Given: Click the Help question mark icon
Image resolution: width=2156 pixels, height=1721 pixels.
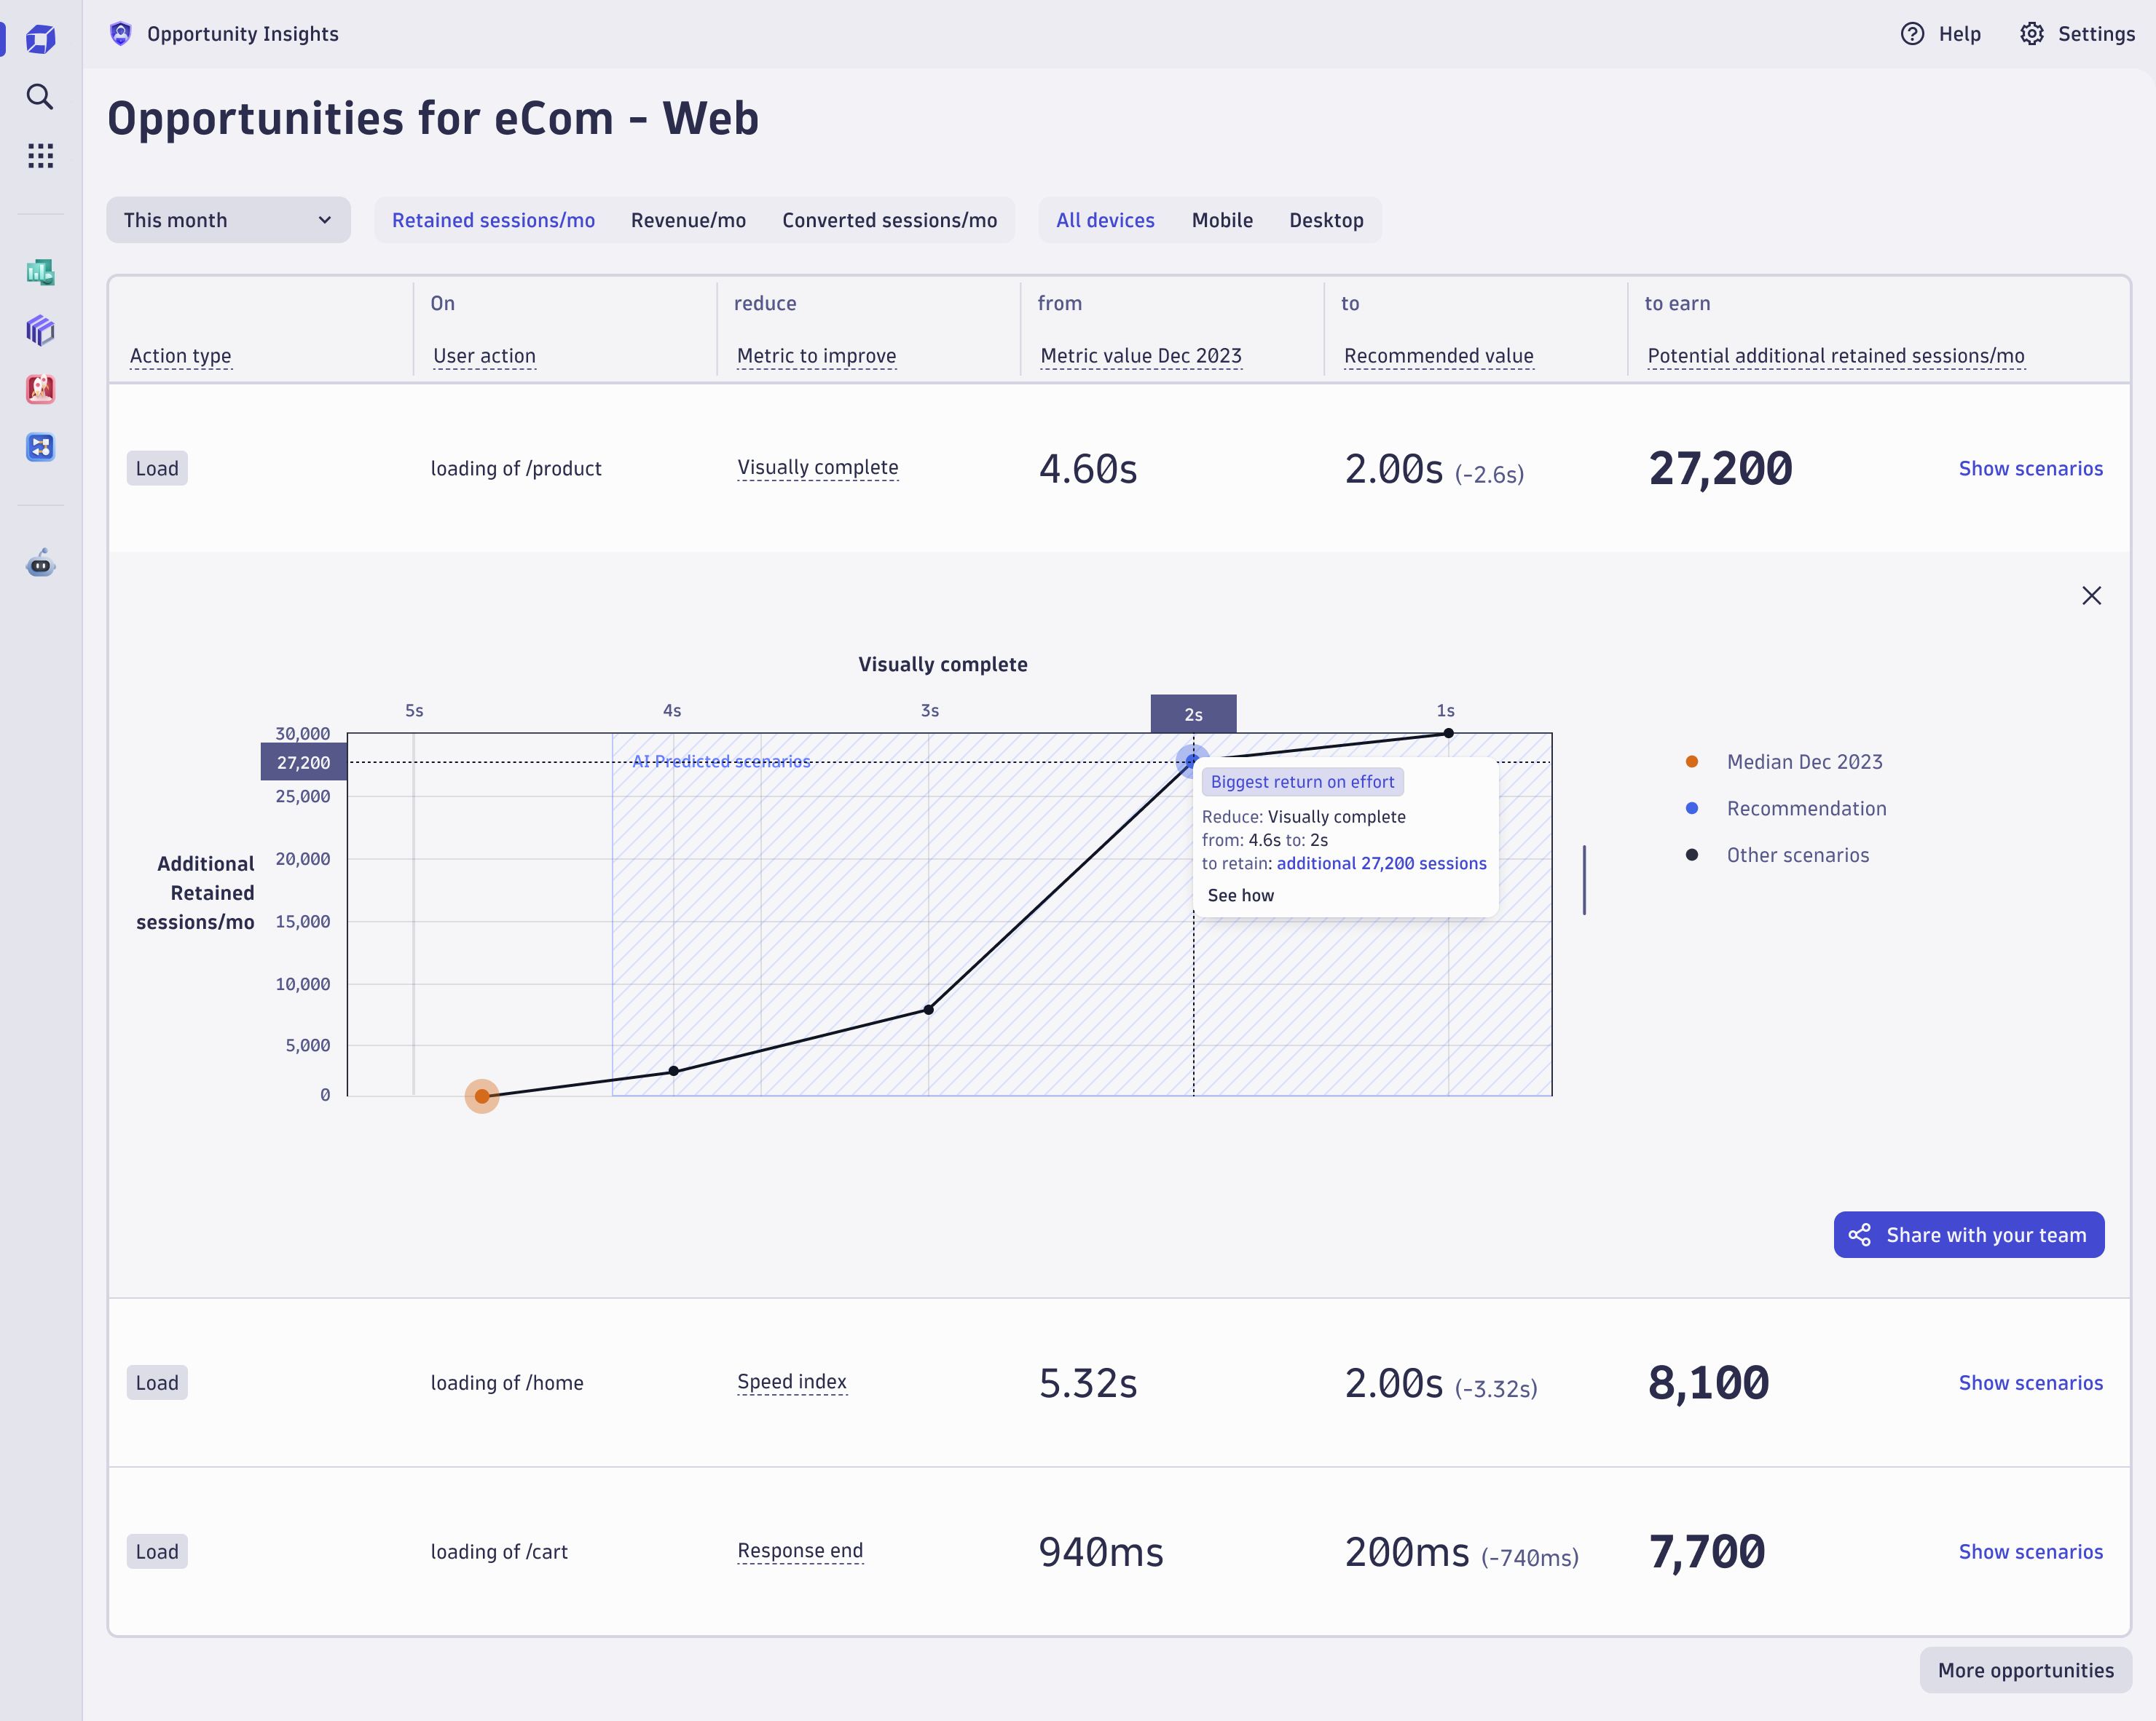Looking at the screenshot, I should tap(1912, 33).
